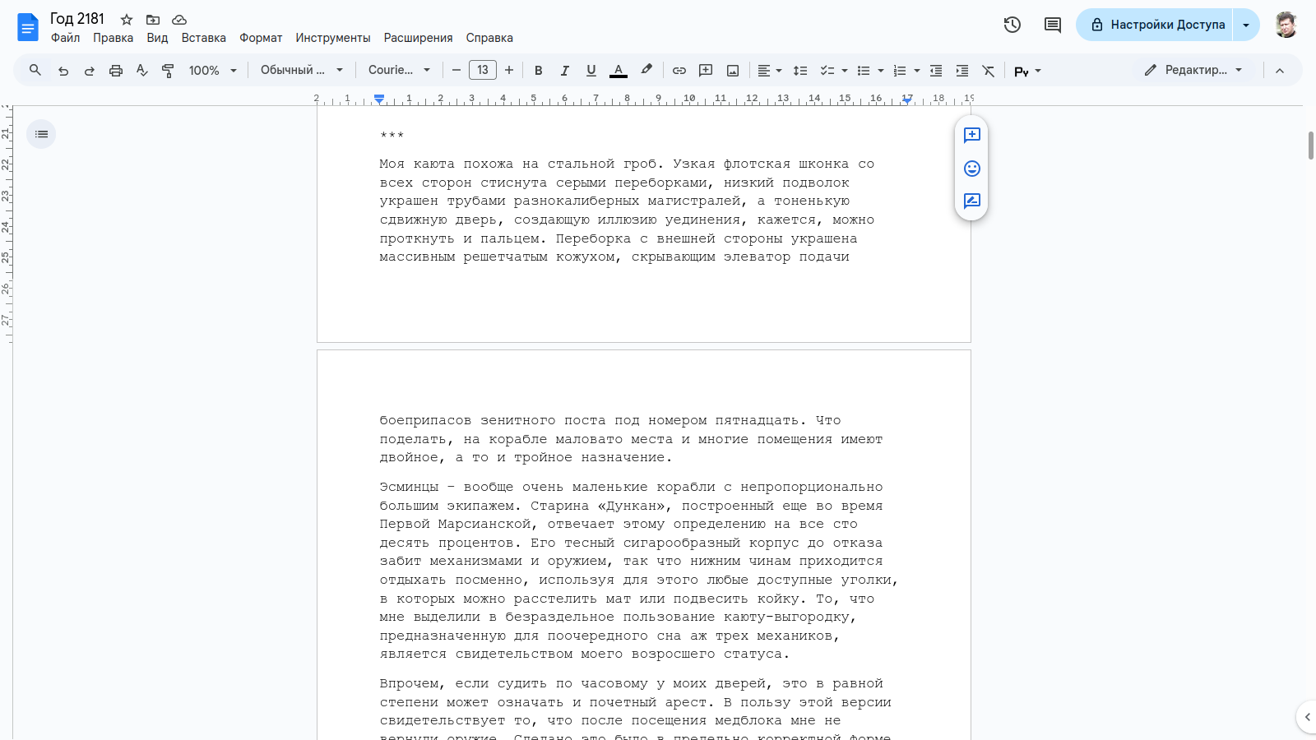The height and width of the screenshot is (740, 1316).
Task: Toggle bold formatting
Action: point(539,71)
